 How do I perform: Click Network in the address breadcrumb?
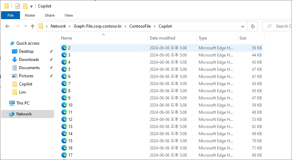(58, 26)
